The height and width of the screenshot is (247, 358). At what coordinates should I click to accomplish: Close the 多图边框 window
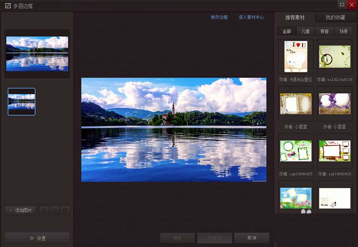[x=352, y=4]
